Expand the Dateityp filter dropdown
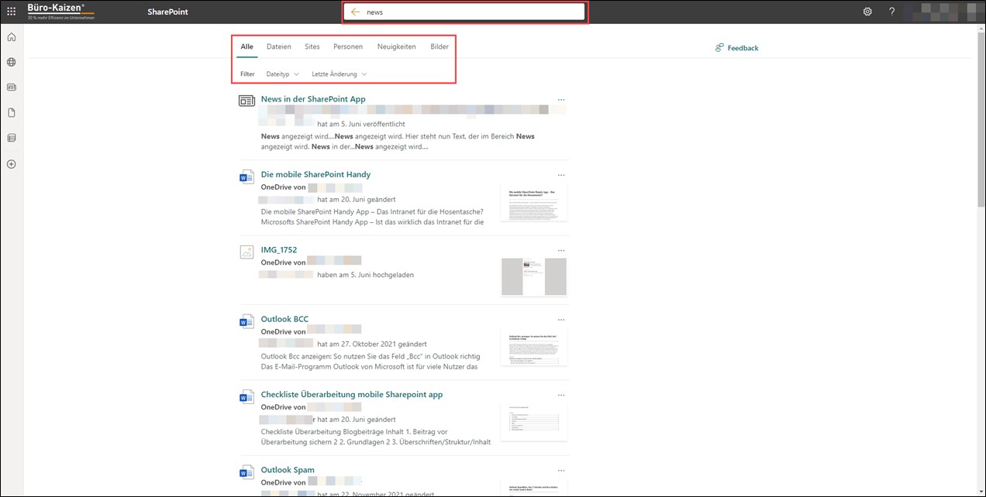The height and width of the screenshot is (497, 986). (282, 74)
